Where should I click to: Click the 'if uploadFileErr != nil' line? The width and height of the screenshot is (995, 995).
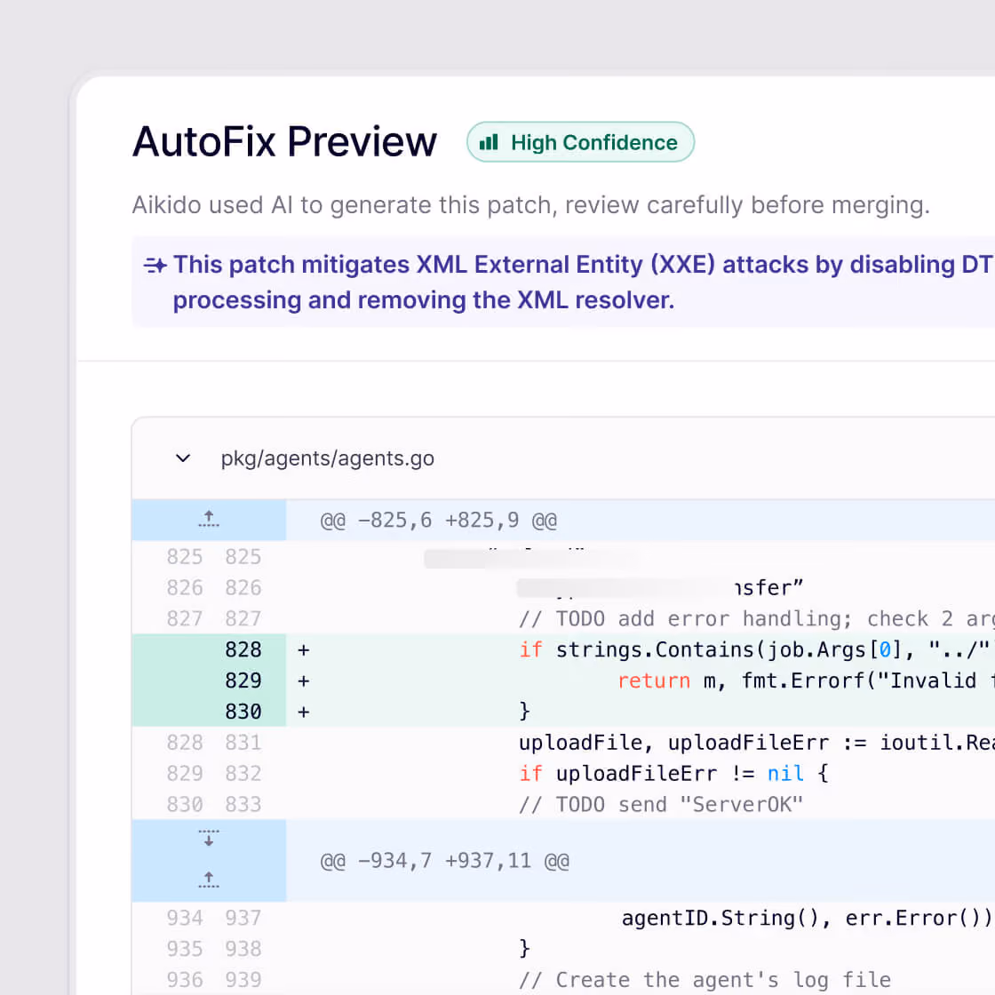pos(673,774)
